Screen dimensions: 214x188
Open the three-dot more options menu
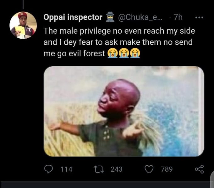(x=199, y=17)
